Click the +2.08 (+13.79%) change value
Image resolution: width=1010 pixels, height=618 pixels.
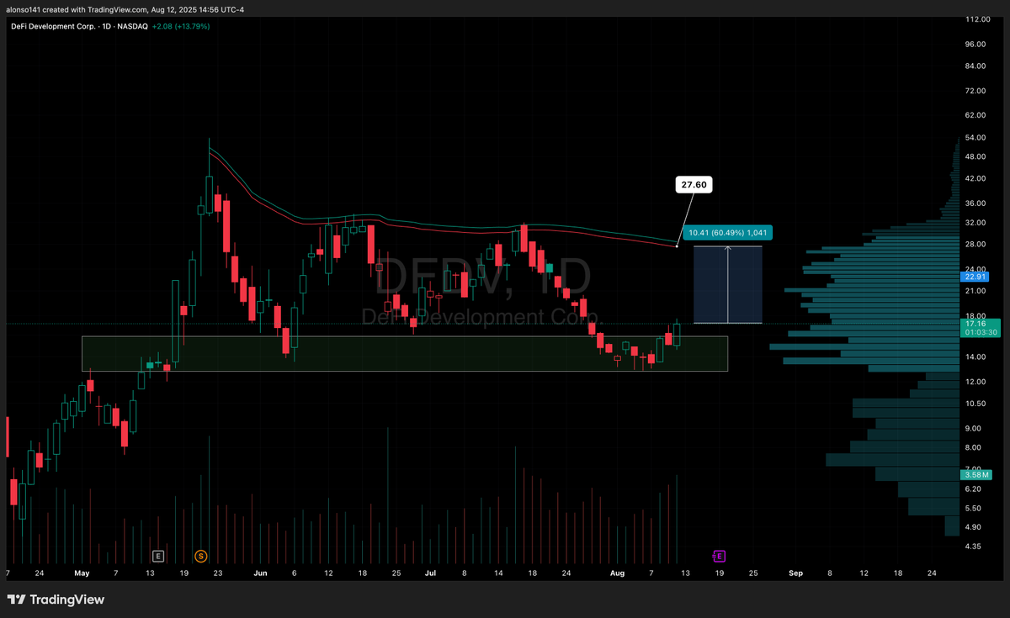(181, 26)
